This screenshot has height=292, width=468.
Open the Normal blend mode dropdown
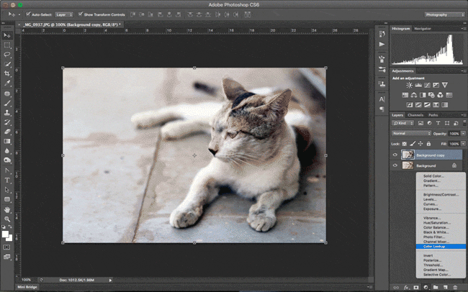411,133
